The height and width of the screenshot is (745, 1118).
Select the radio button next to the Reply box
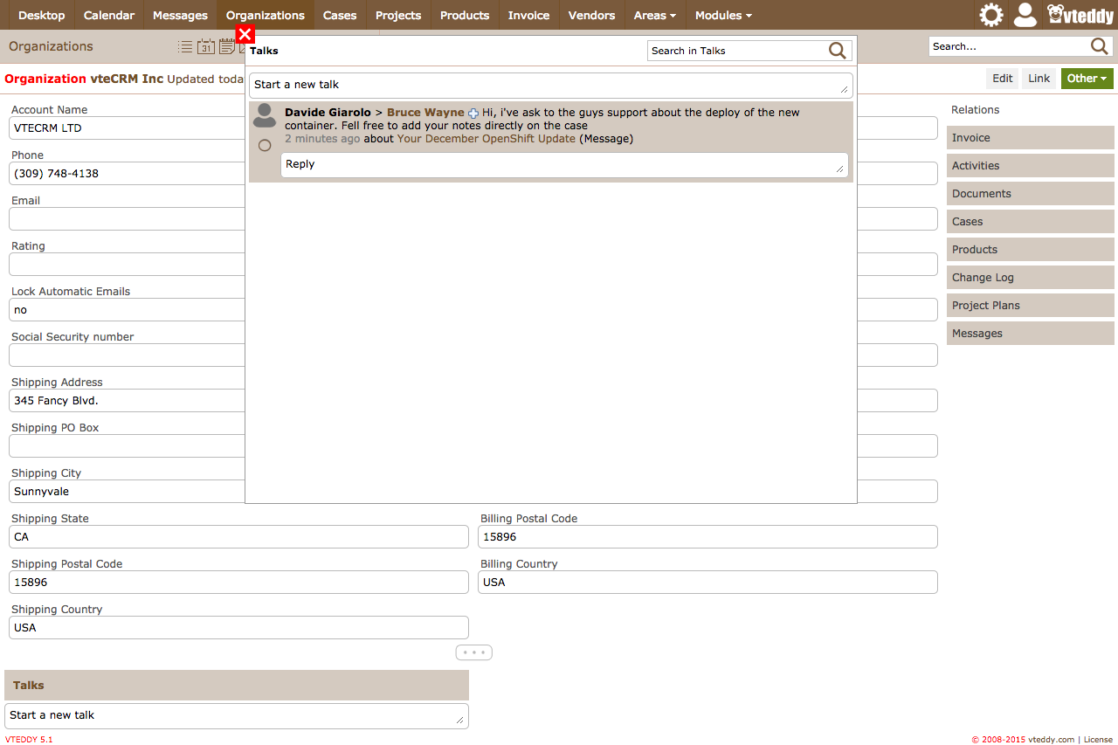coord(264,145)
